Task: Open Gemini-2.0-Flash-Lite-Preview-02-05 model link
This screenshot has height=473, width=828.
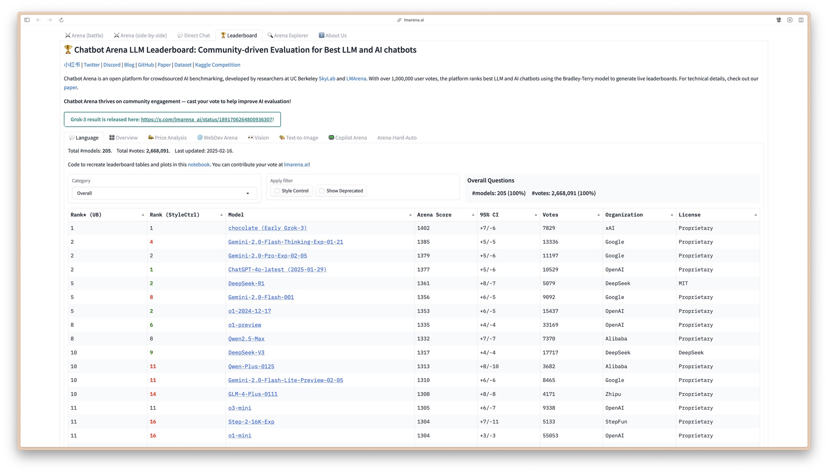Action: click(x=286, y=380)
